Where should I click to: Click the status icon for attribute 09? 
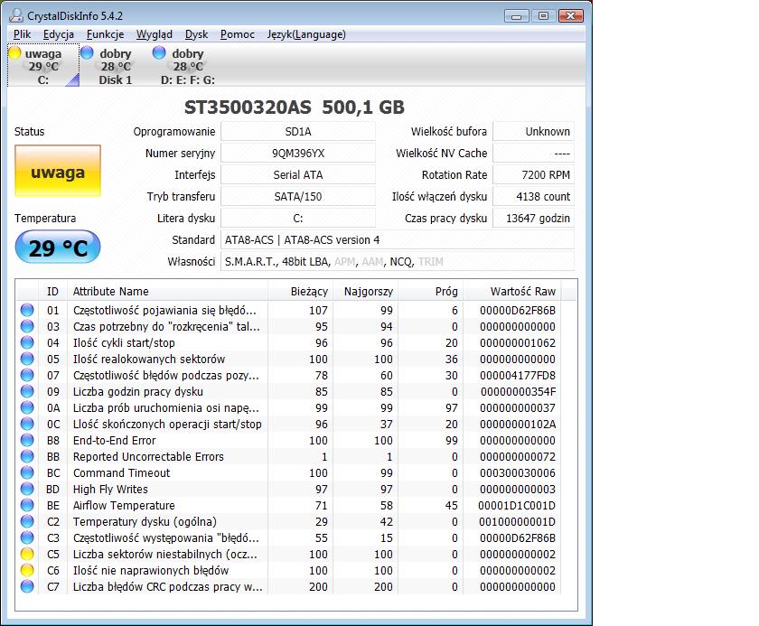[27, 391]
